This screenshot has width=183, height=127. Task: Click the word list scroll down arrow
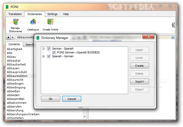point(85,117)
